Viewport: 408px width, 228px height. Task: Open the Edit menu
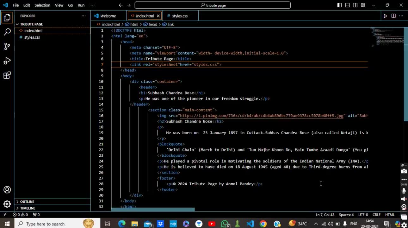27,5
